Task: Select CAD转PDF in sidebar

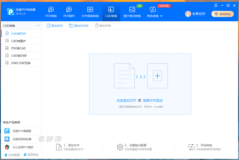Action: pos(22,33)
